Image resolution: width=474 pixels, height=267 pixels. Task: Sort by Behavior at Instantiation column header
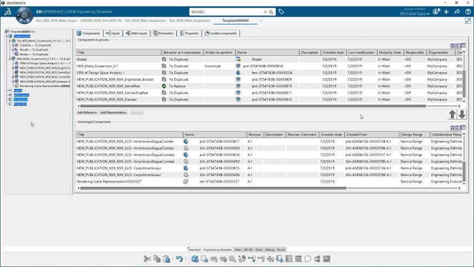(x=182, y=53)
